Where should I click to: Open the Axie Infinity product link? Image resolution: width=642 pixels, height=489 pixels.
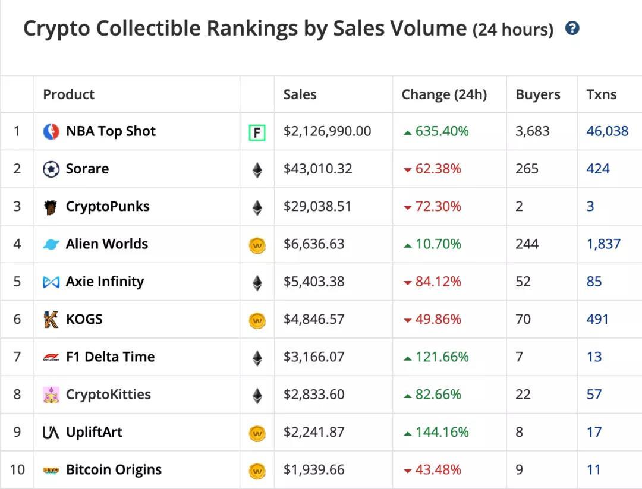(105, 282)
